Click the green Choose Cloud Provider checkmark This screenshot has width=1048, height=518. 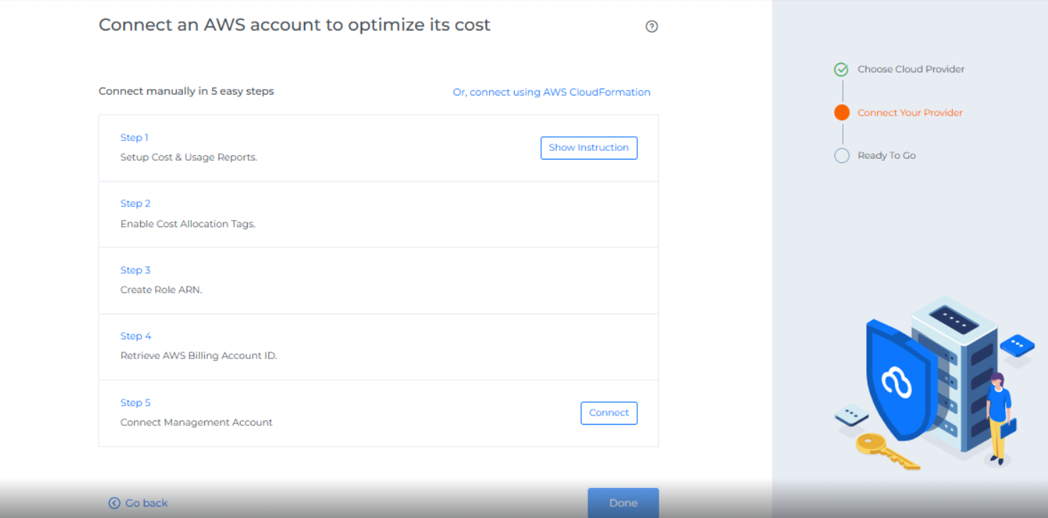coord(842,69)
